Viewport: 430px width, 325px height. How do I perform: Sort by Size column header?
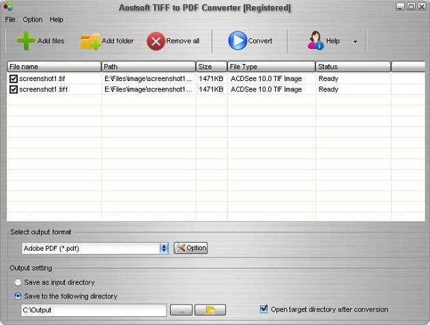(x=212, y=67)
